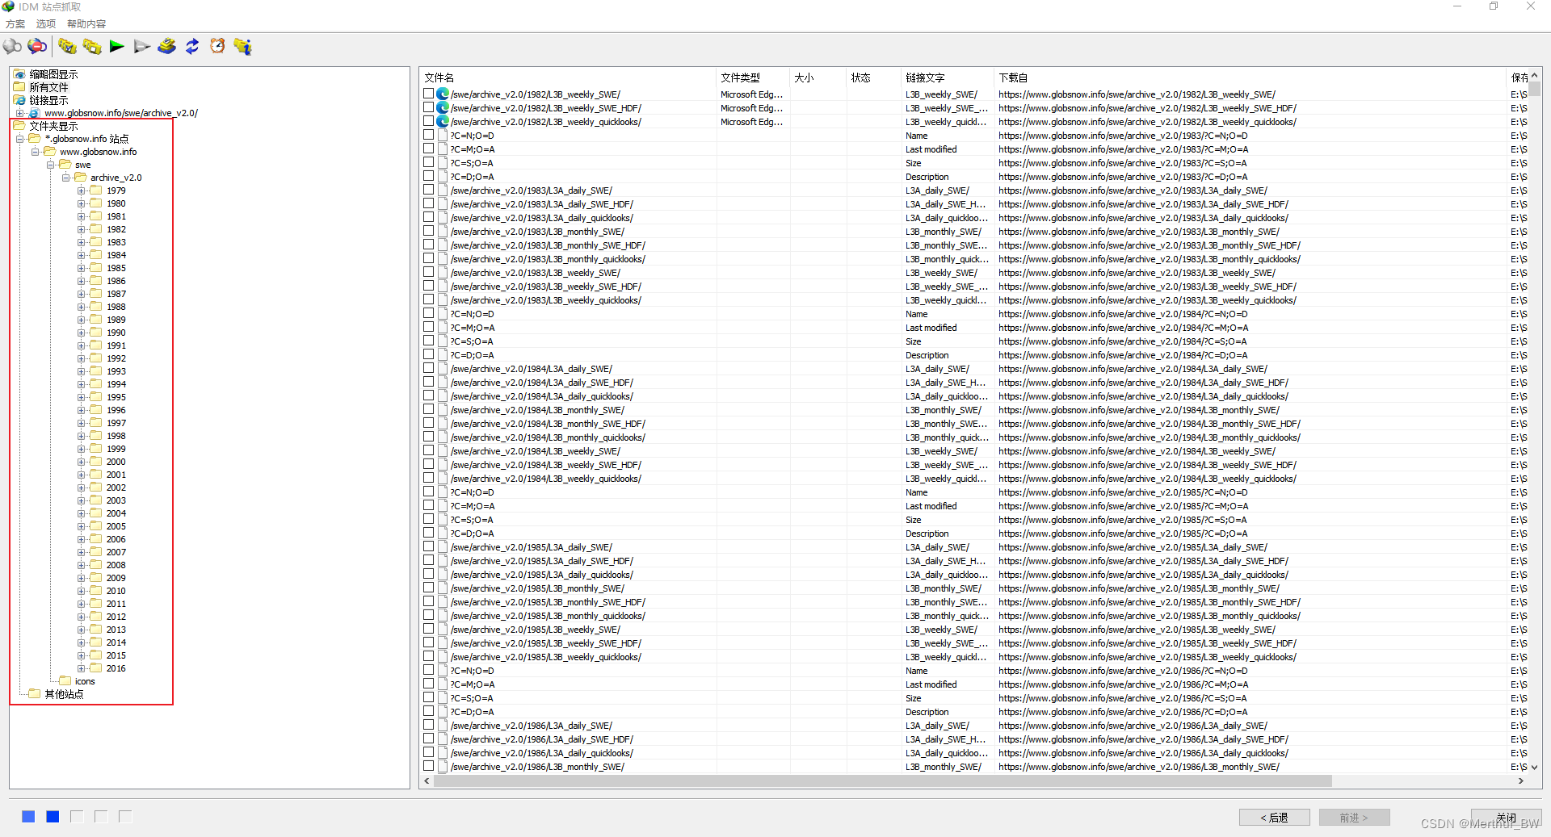
Task: Click the < 后退 back button
Action: pyautogui.click(x=1274, y=818)
